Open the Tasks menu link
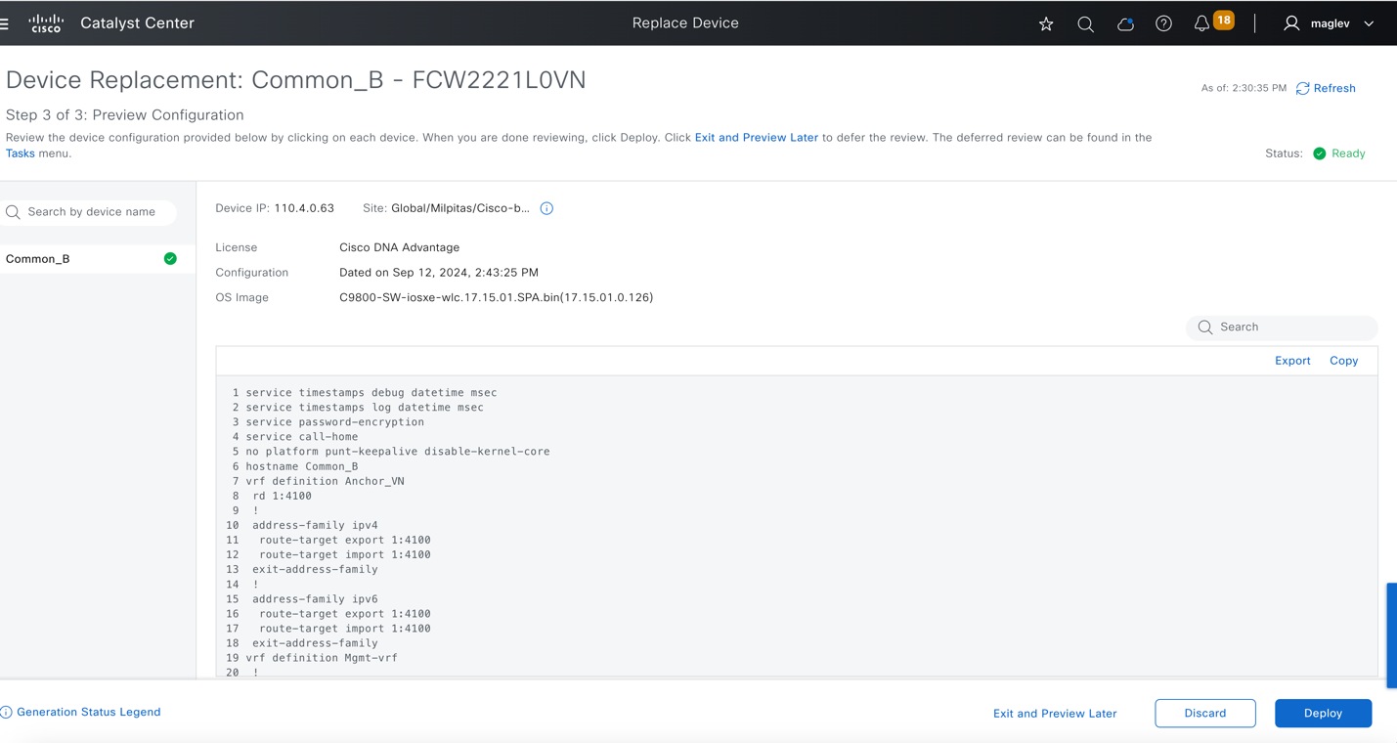Screen dimensions: 1397x743 [x=20, y=153]
